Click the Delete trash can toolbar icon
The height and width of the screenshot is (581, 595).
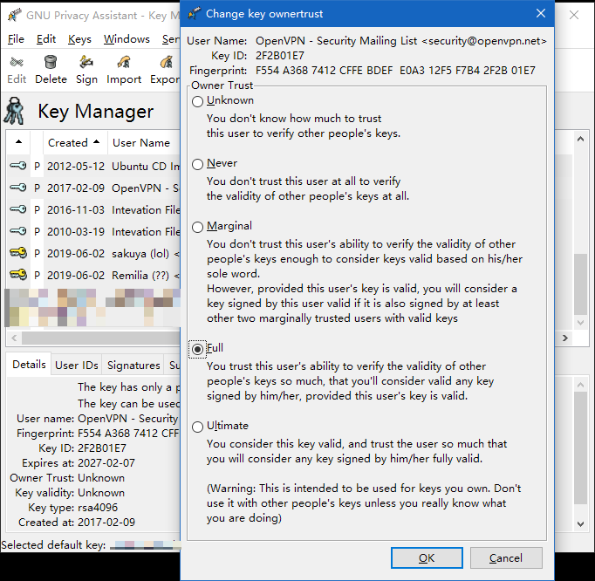coord(51,63)
